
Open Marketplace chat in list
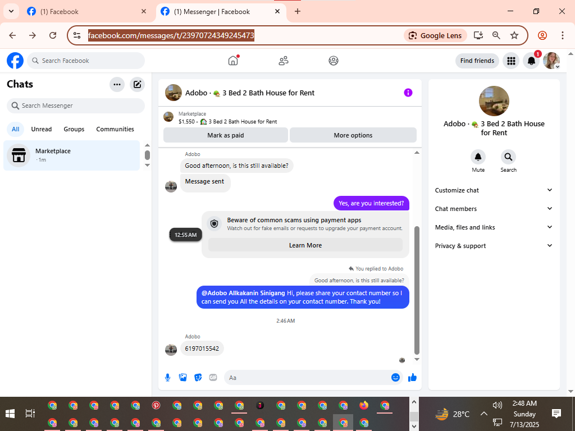point(71,155)
